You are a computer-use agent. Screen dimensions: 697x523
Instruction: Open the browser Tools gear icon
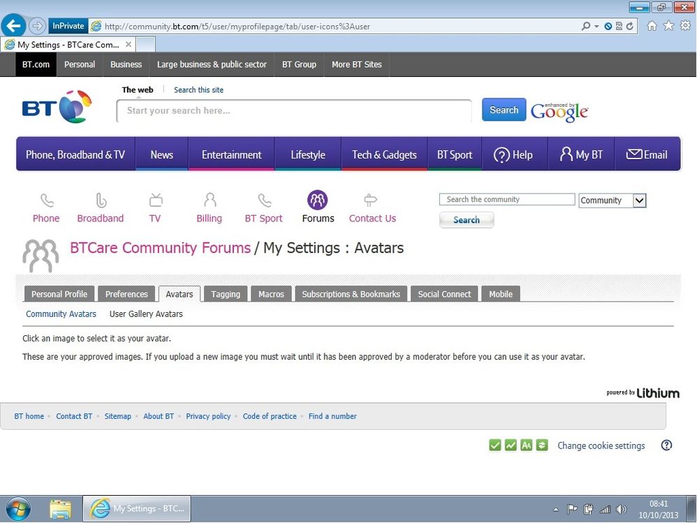pos(685,26)
